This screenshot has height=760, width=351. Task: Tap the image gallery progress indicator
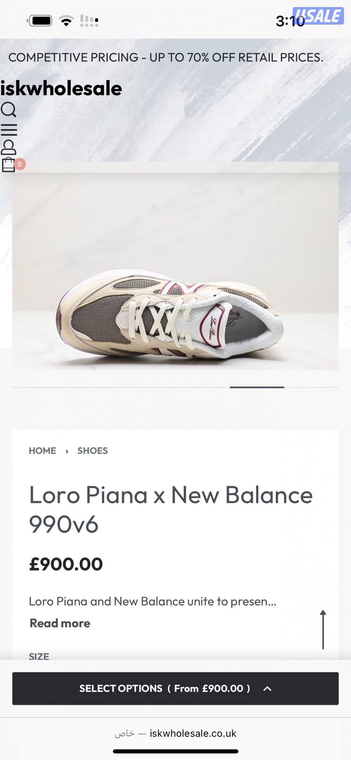(x=175, y=387)
